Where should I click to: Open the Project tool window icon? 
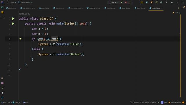2,8
